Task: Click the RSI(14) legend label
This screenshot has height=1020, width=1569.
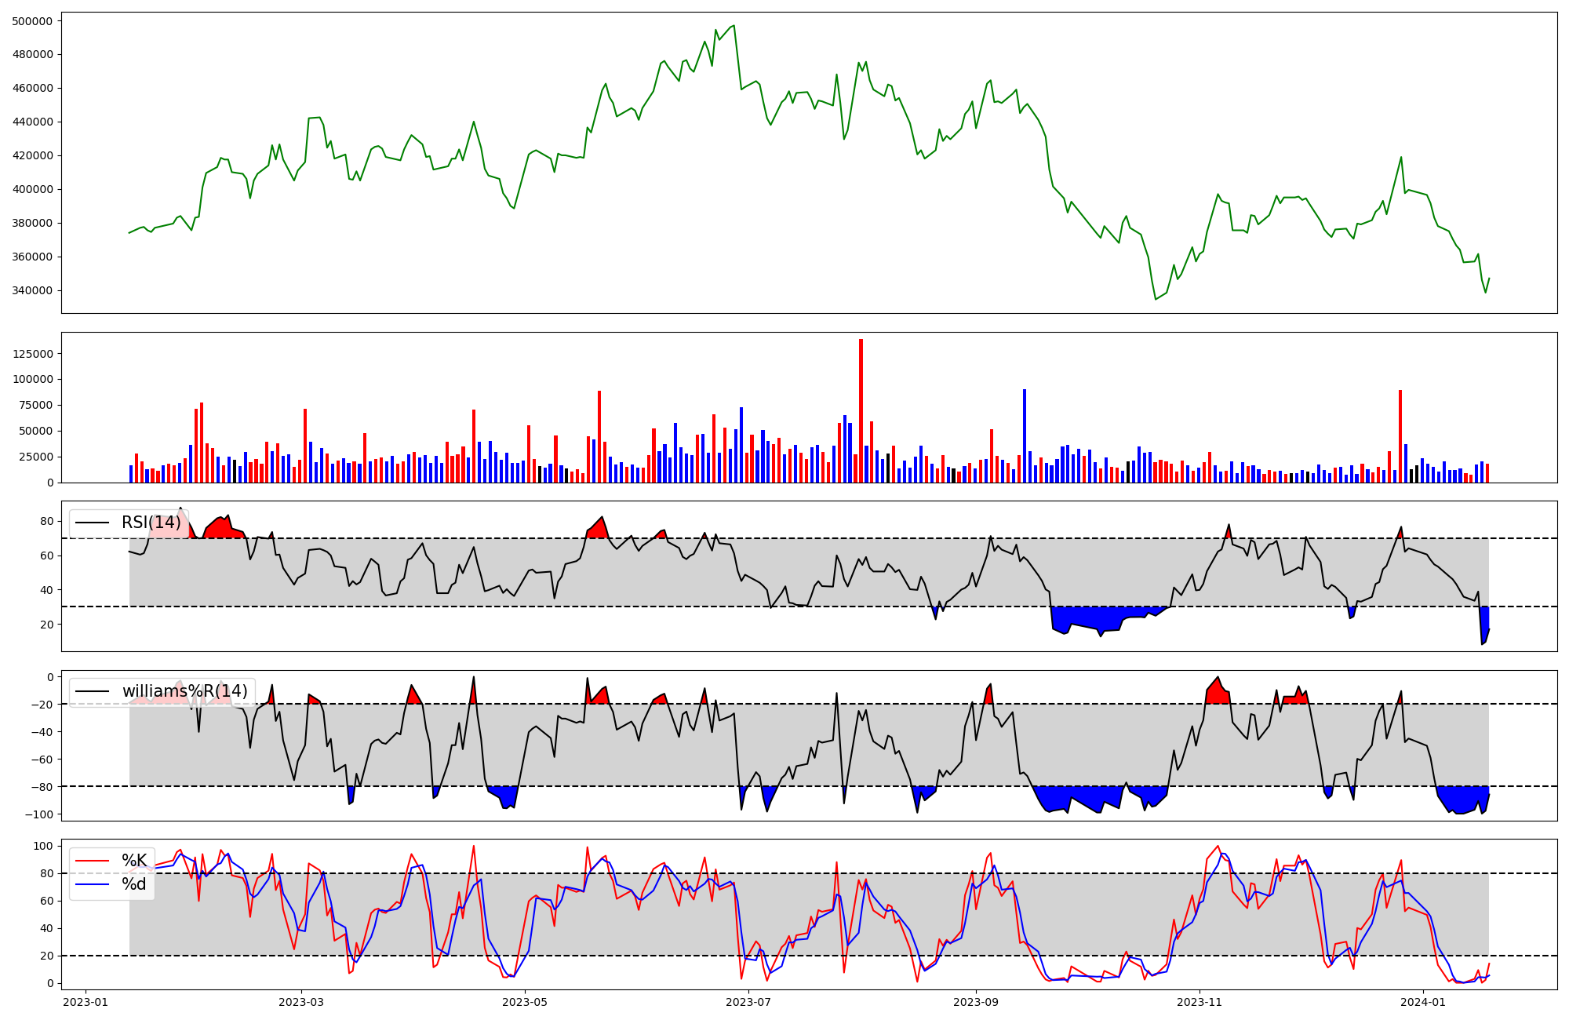Action: coord(151,523)
